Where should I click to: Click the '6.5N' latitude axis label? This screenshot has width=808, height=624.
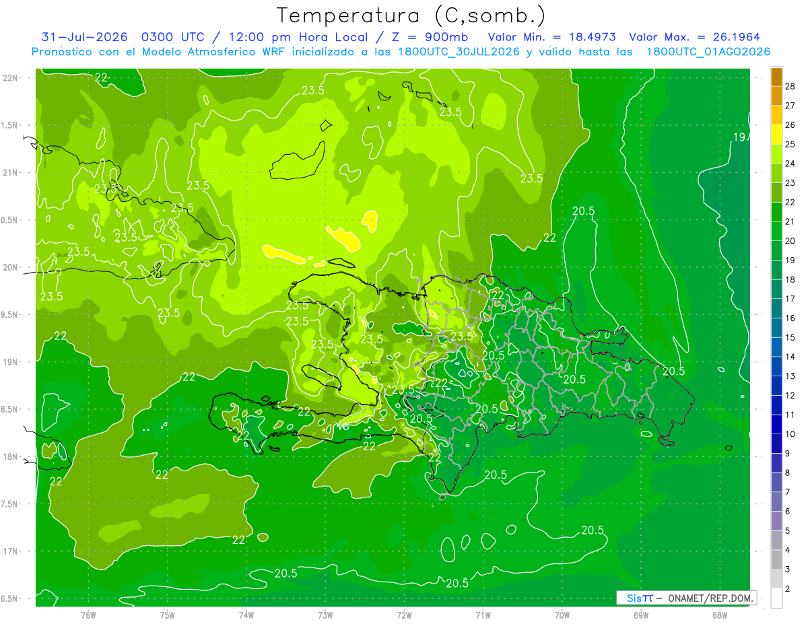10,598
